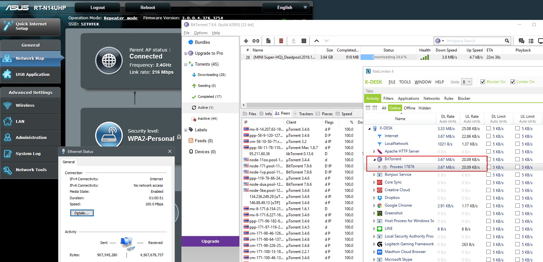
Task: Click the green LINE icon in NetLimiter list
Action: click(380, 229)
